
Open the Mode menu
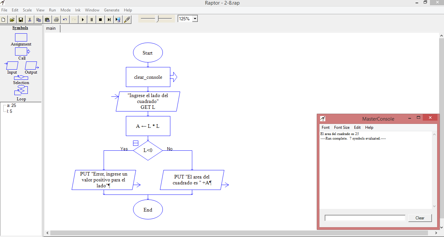point(65,10)
